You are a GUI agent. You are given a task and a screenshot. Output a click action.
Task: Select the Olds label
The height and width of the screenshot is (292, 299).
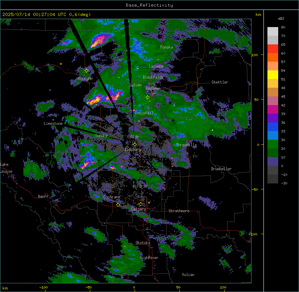click(x=135, y=137)
